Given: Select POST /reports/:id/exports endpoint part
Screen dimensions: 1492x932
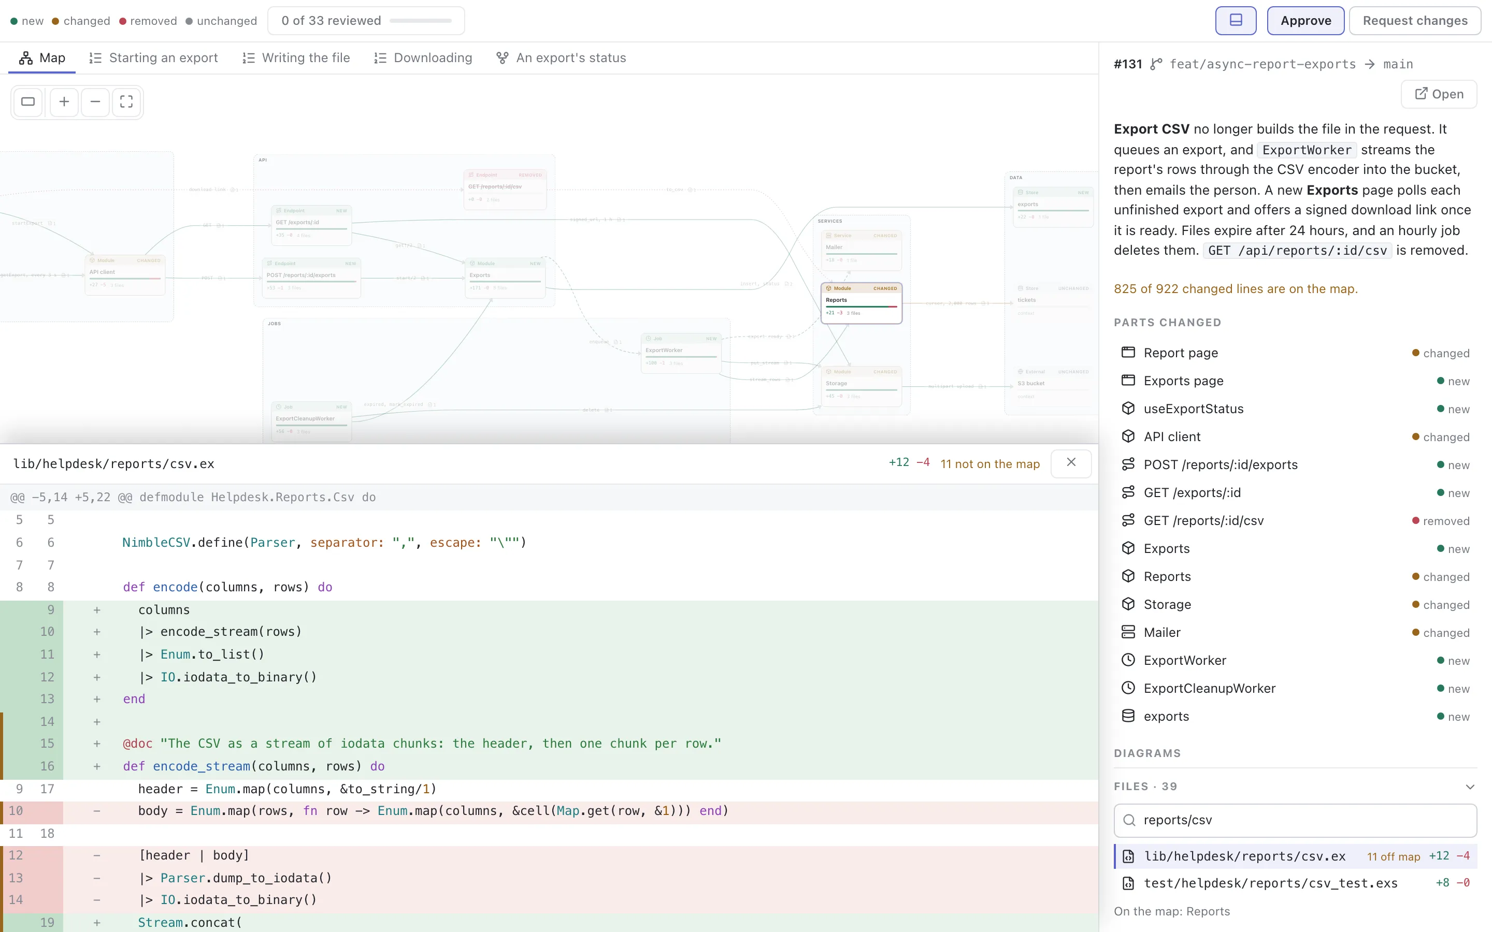Looking at the screenshot, I should [x=1295, y=465].
